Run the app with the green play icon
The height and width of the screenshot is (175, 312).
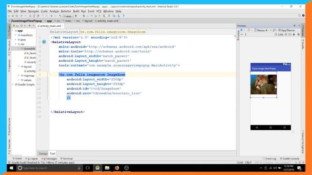76,16
